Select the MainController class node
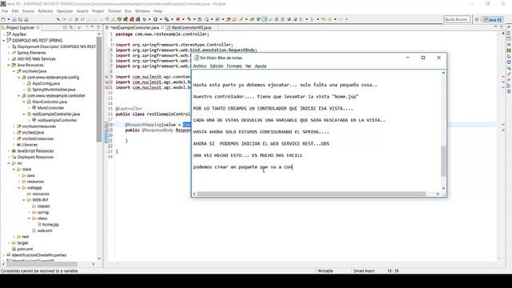512x288 pixels. coord(50,108)
